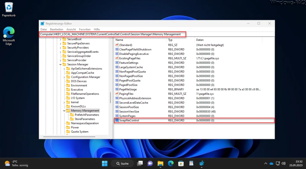Image resolution: width=306 pixels, height=169 pixels.
Task: Click the (Standard) default value icon
Action: [117, 45]
